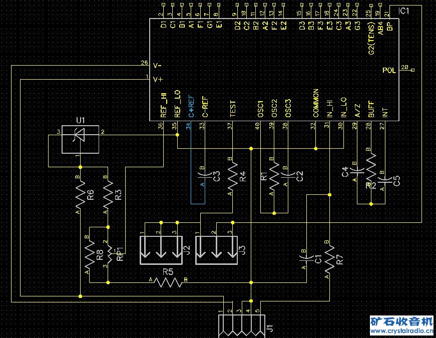436x338 pixels.
Task: Click the BP pin label
Action: [389, 26]
